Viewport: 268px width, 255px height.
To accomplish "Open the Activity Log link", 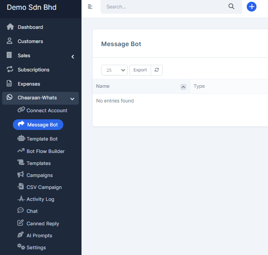I will 40,199.
